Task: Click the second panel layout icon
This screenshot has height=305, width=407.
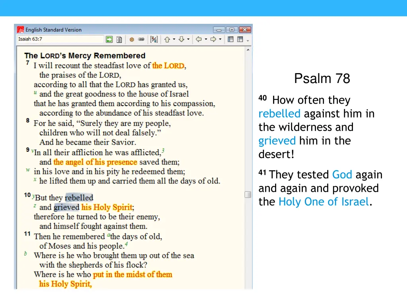Action: coord(240,39)
